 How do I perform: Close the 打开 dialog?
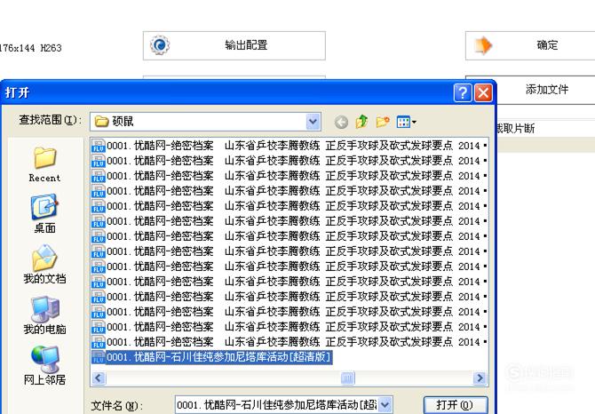(483, 92)
